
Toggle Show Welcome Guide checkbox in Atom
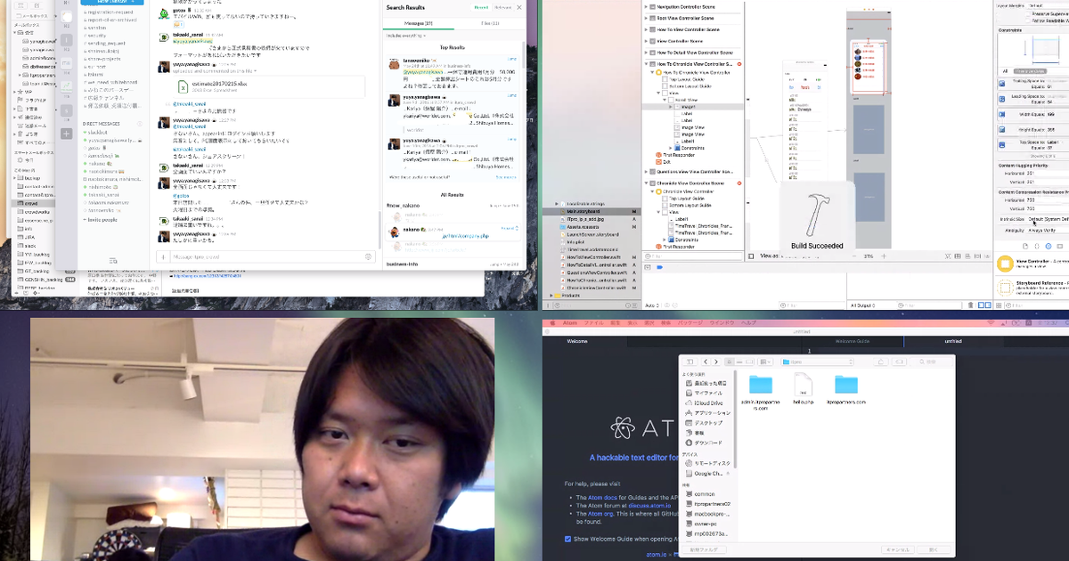pos(568,539)
